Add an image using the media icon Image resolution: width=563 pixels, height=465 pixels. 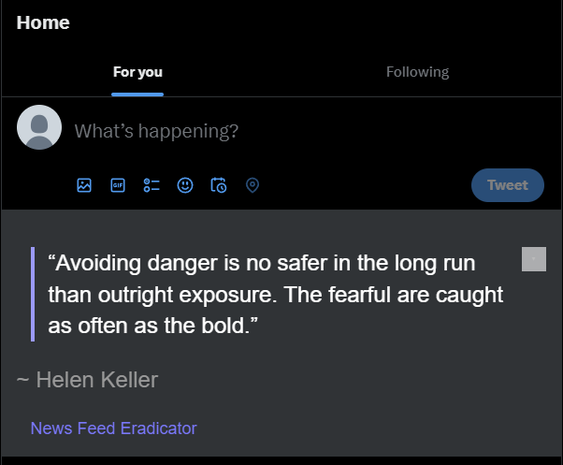[84, 185]
